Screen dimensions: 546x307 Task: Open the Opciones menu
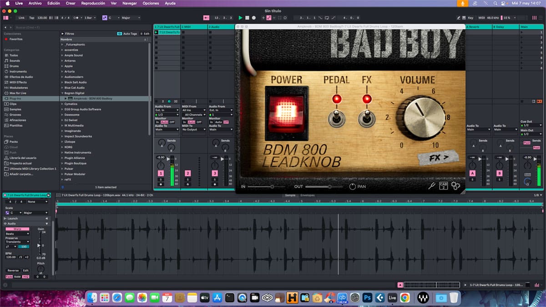coord(151,3)
